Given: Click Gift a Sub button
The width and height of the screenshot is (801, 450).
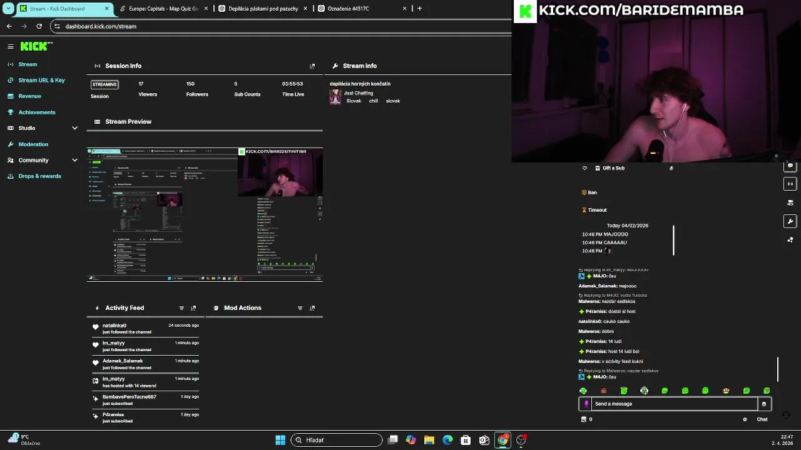Looking at the screenshot, I should 610,168.
